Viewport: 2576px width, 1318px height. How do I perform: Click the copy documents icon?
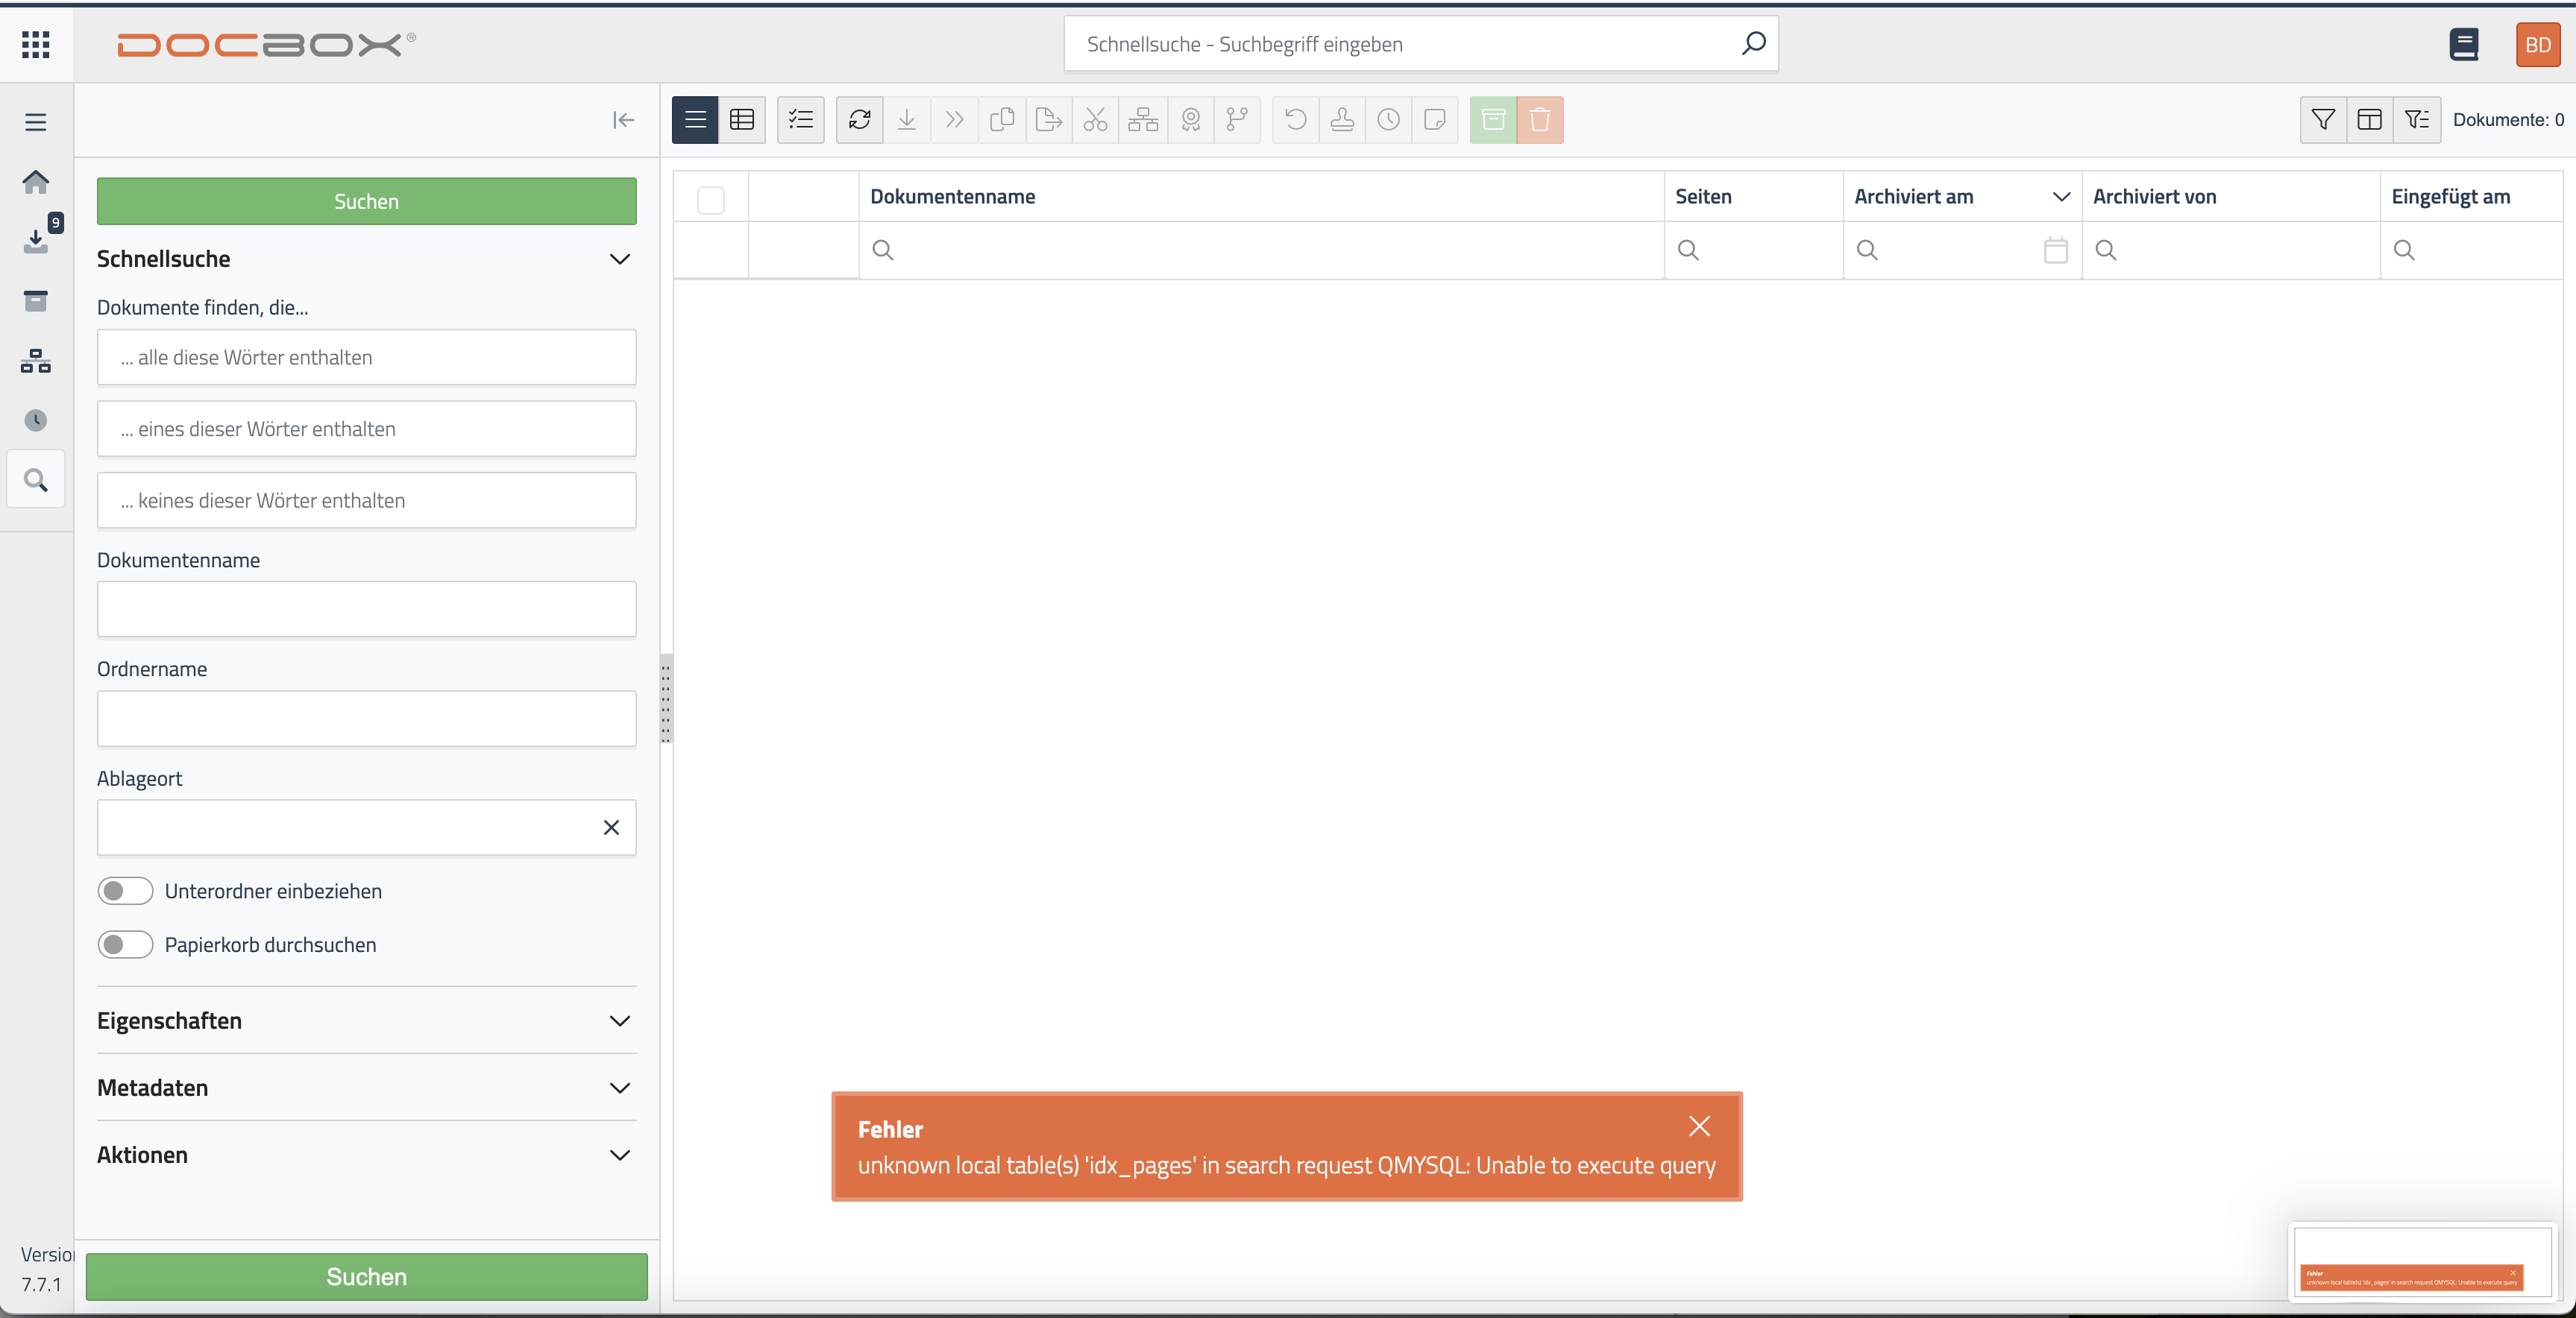click(x=1002, y=120)
